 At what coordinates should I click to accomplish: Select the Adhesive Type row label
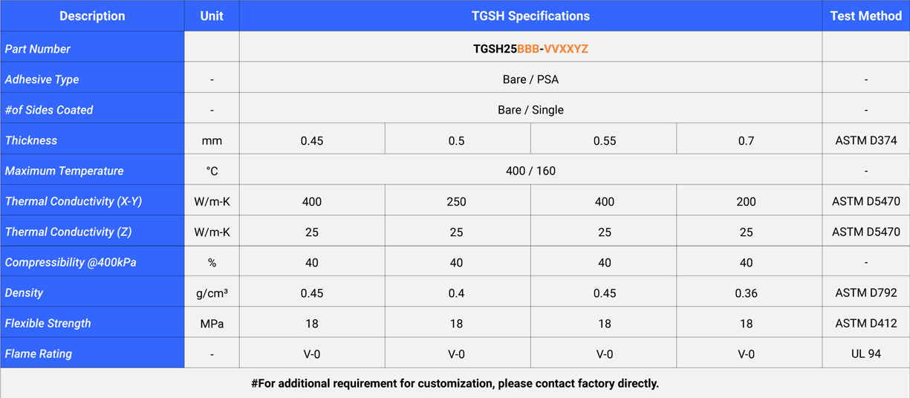click(42, 79)
